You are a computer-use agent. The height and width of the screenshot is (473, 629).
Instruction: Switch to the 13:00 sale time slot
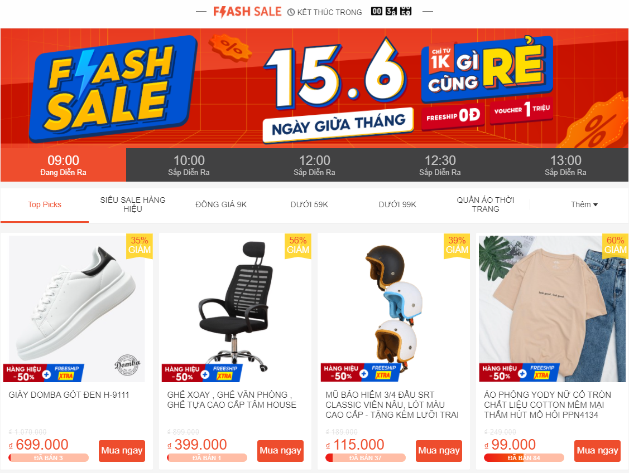pyautogui.click(x=565, y=165)
